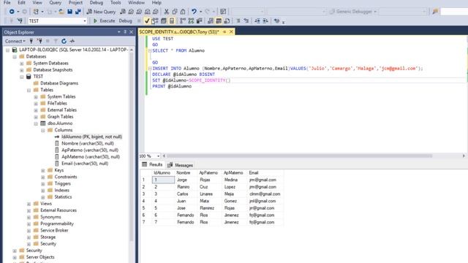Click the Cut scissors icon

pos(167,12)
